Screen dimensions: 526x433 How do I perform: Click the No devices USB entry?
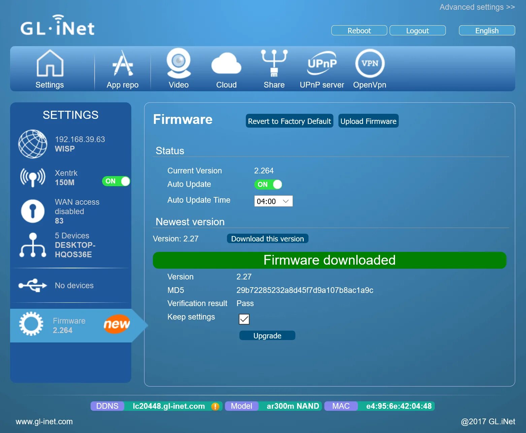tap(74, 286)
